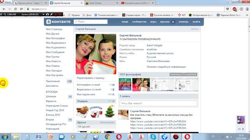Click Показать подробную информацию
250x140 pixels.
(x=166, y=67)
